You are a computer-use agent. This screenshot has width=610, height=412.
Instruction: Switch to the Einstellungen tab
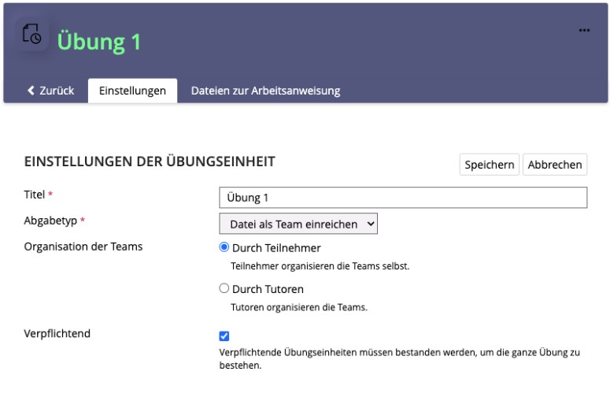tap(132, 91)
